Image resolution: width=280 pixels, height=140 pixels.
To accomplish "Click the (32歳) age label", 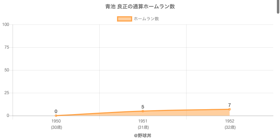I will coord(230,127).
